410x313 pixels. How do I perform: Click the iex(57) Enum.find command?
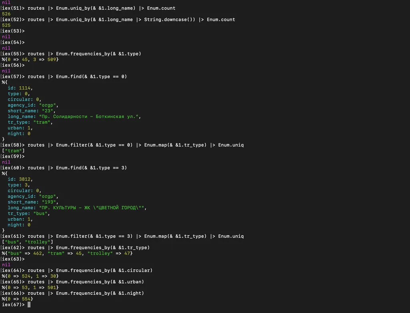click(x=77, y=76)
